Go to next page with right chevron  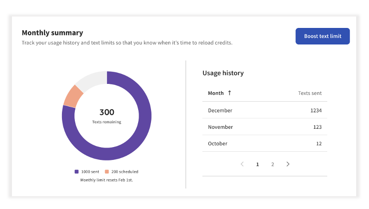pyautogui.click(x=288, y=164)
